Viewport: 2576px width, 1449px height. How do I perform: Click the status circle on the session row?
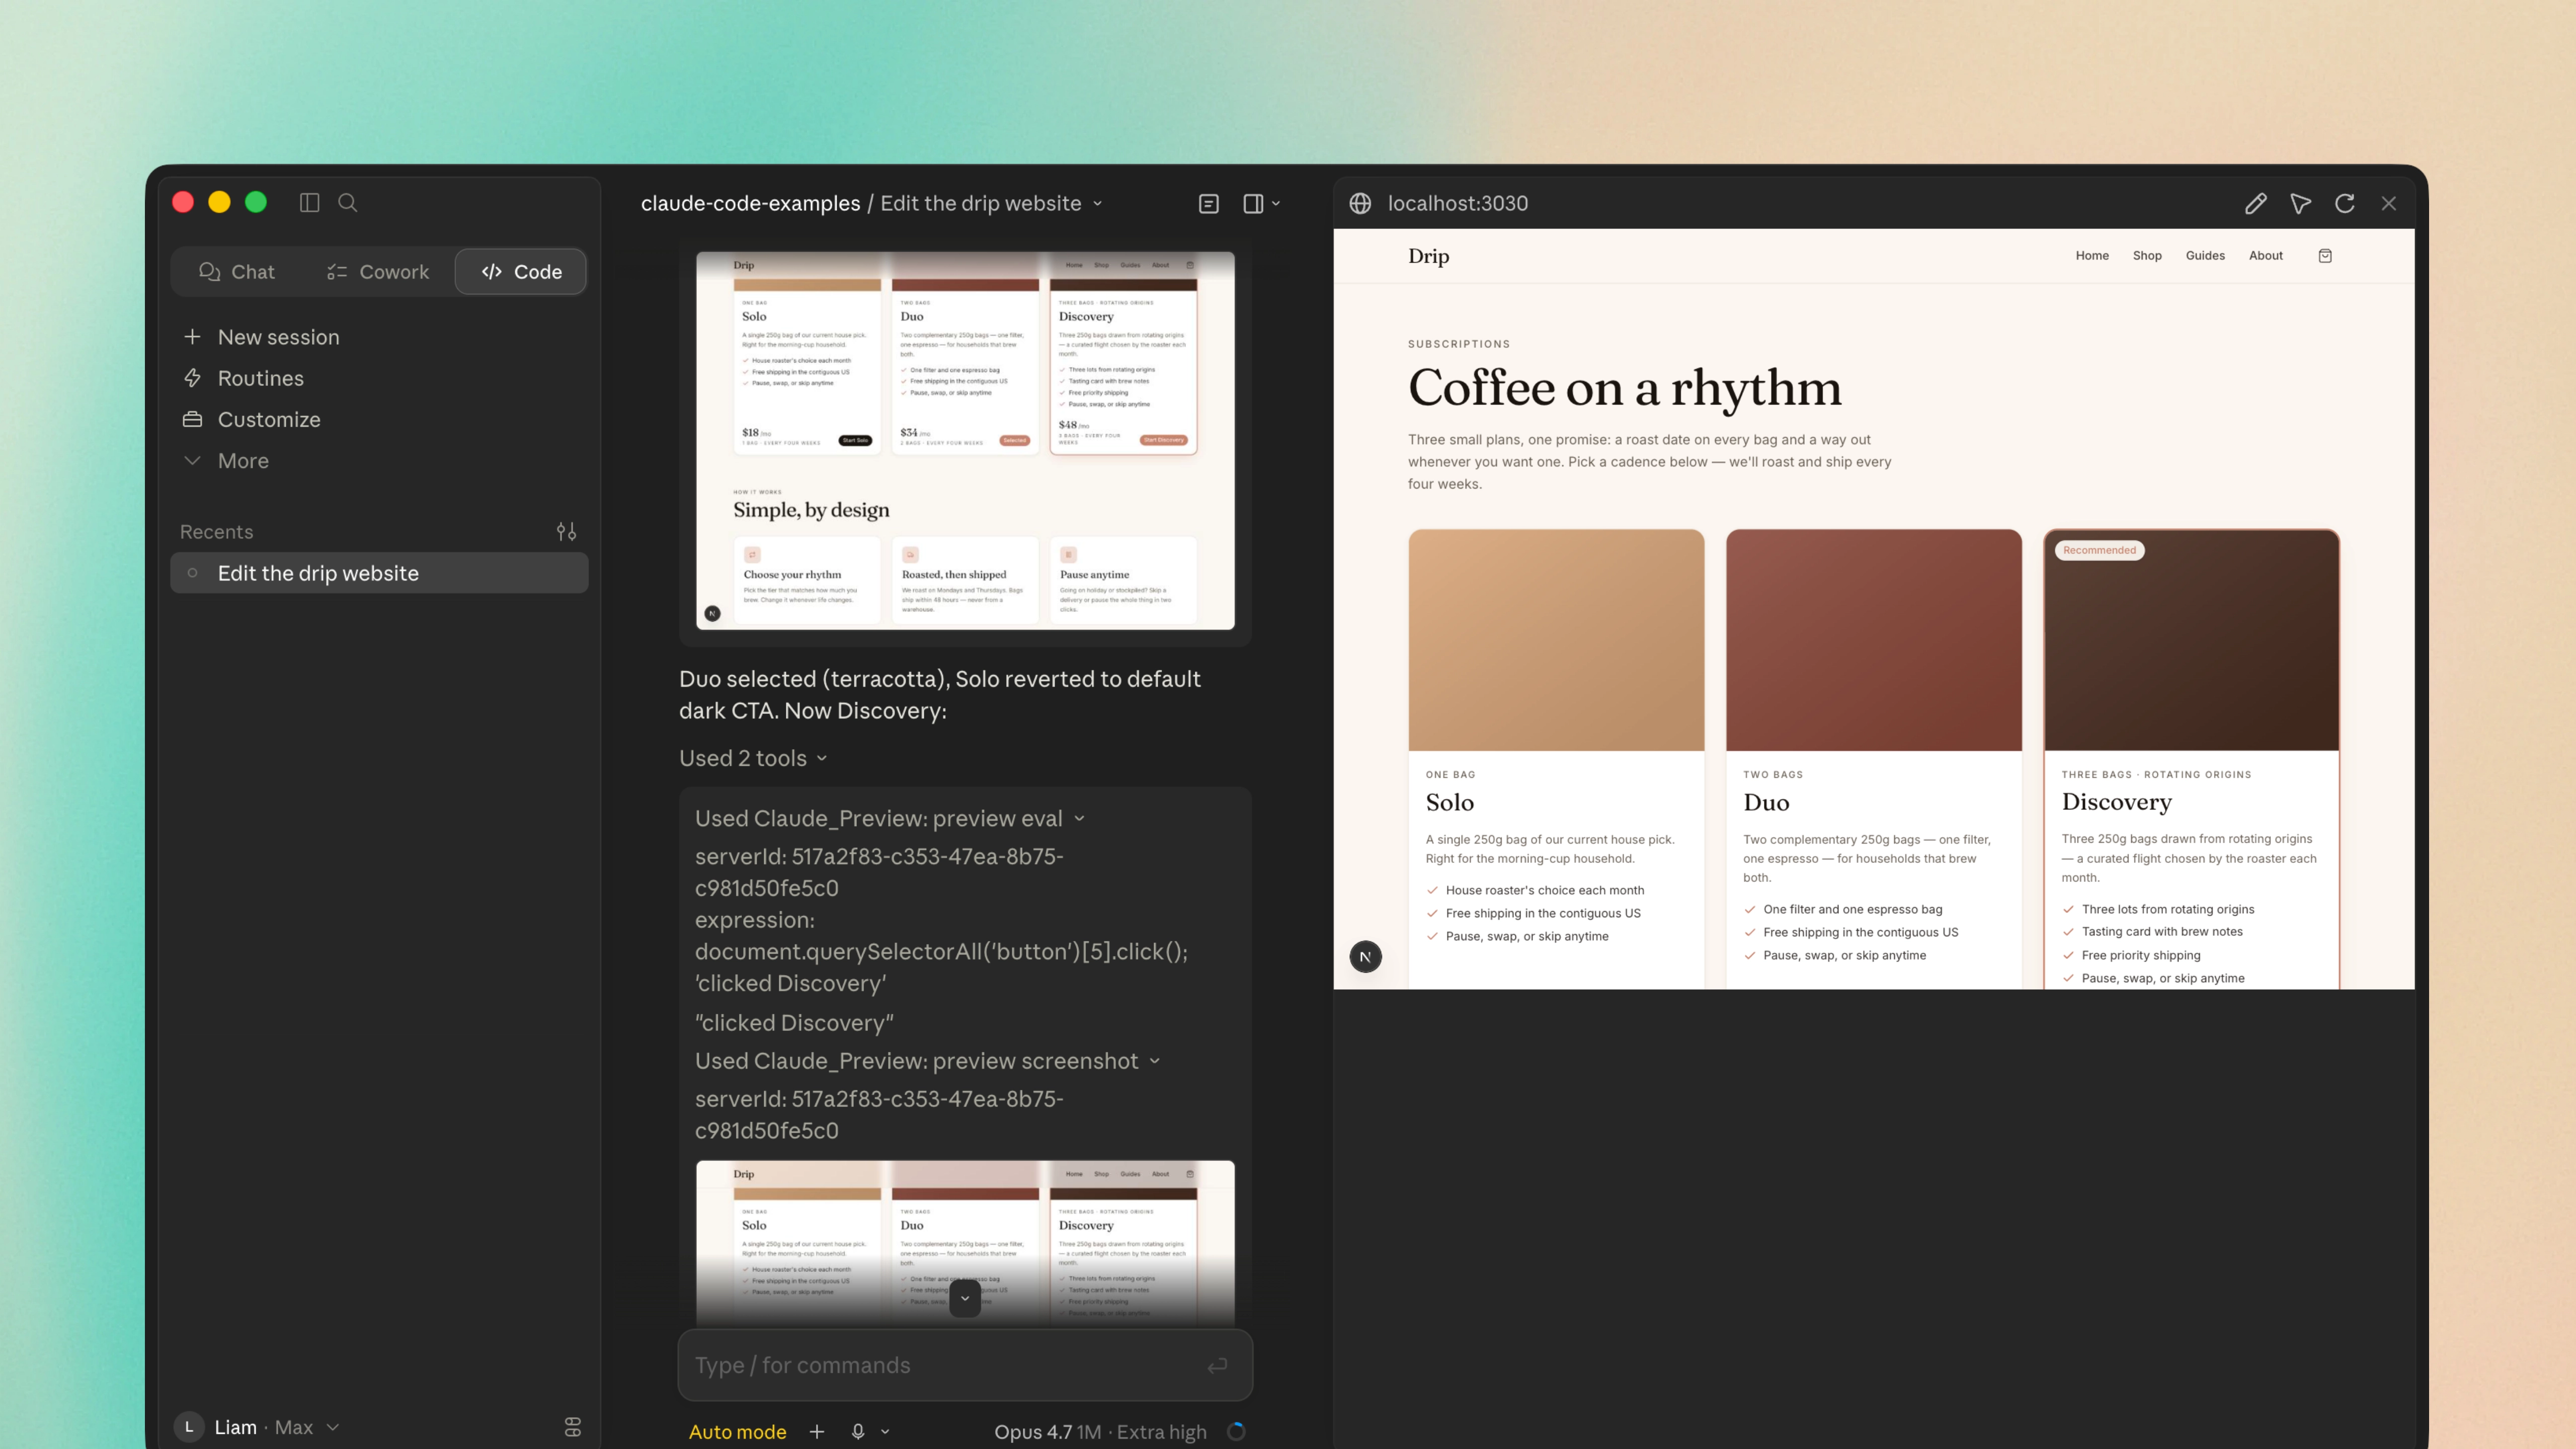click(193, 573)
